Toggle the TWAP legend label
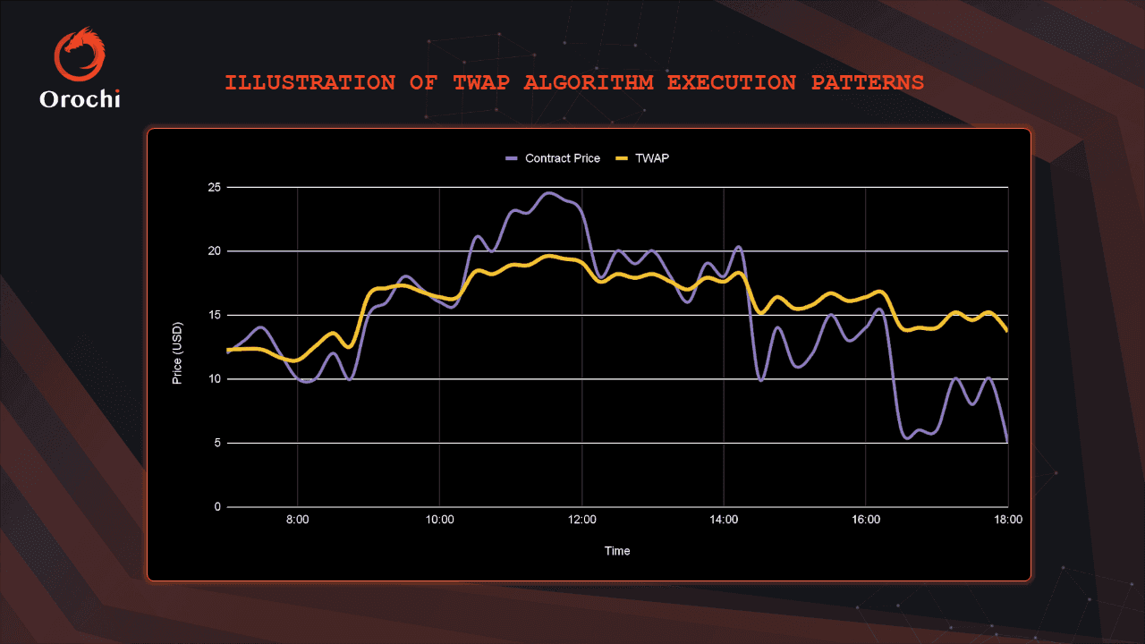The image size is (1145, 644). point(653,158)
